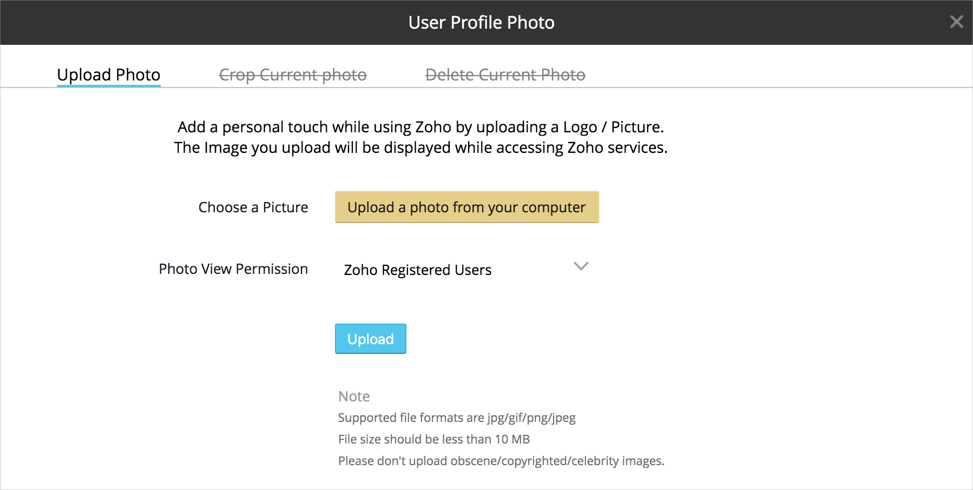Click the Photo View Permission label
This screenshot has height=490, width=973.
[x=233, y=269]
